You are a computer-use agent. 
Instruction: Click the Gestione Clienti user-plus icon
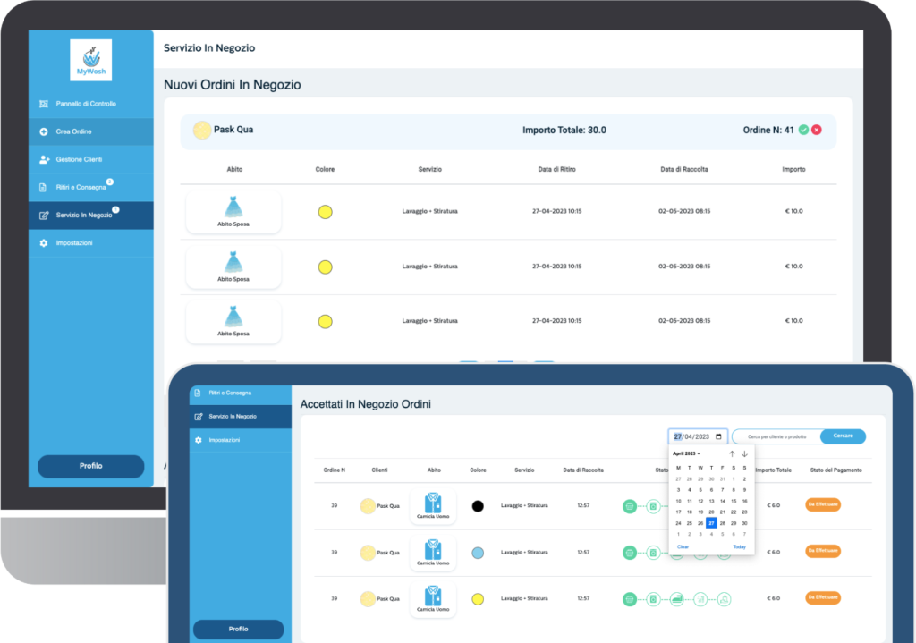coord(45,159)
